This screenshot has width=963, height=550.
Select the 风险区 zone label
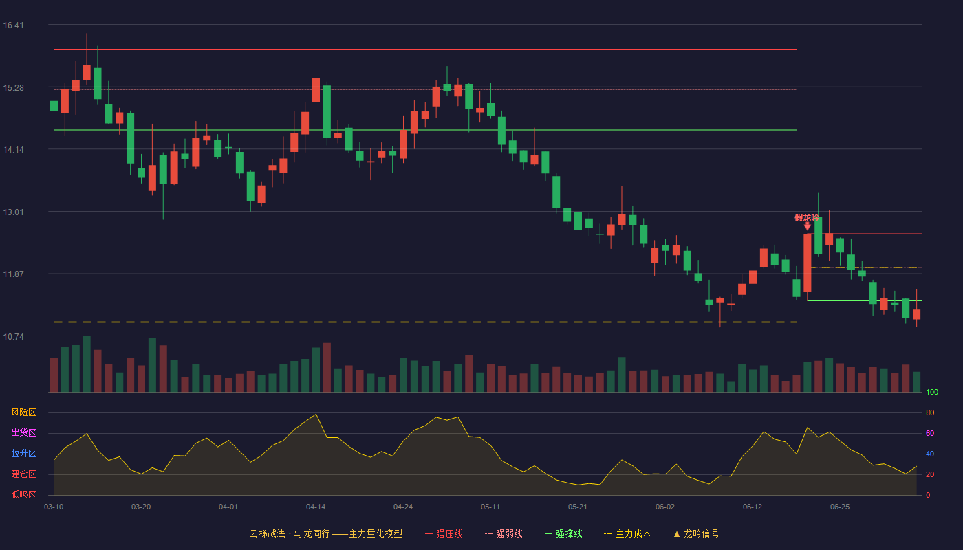pos(23,412)
